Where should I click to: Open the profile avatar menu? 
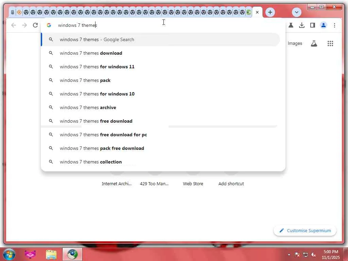click(x=324, y=25)
